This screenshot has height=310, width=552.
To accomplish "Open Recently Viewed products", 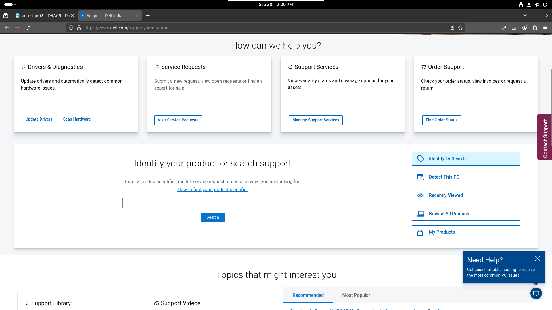I will (465, 195).
